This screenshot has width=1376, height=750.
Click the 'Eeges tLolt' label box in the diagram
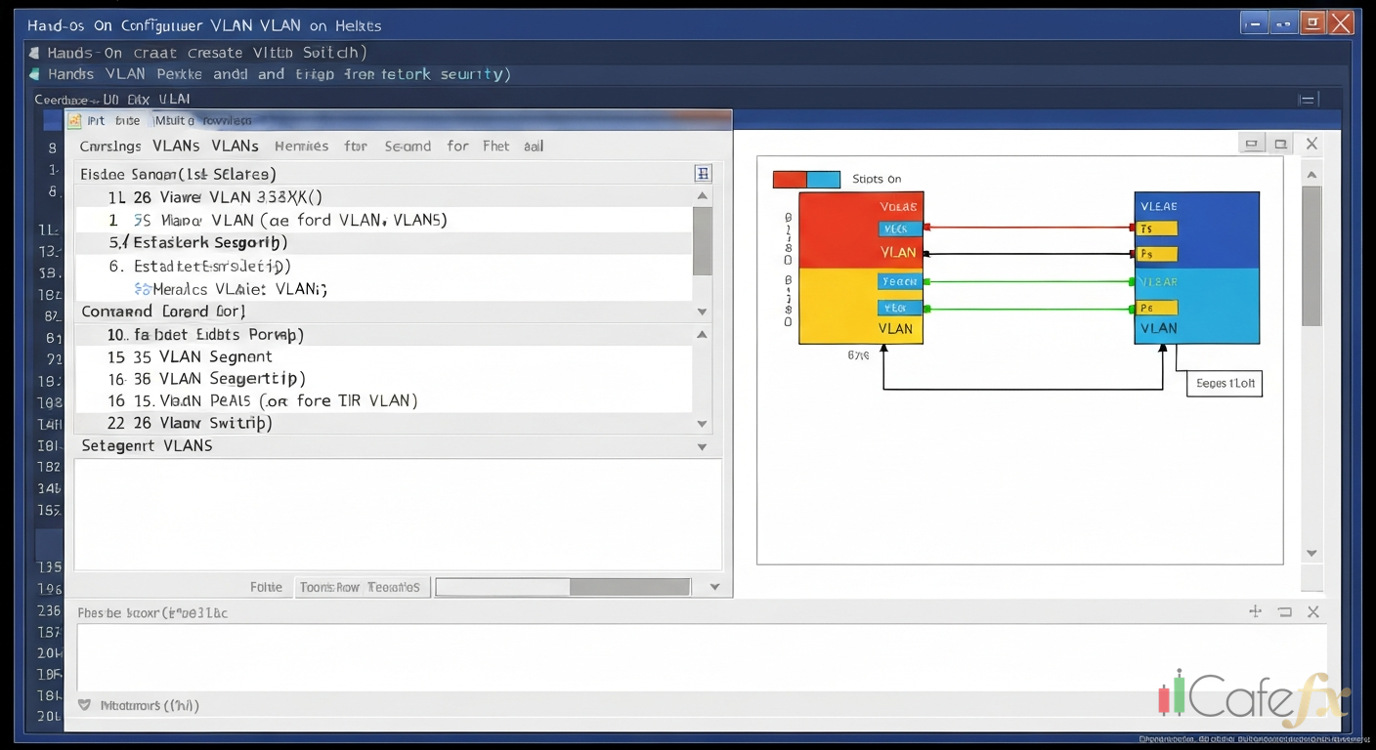(1224, 383)
